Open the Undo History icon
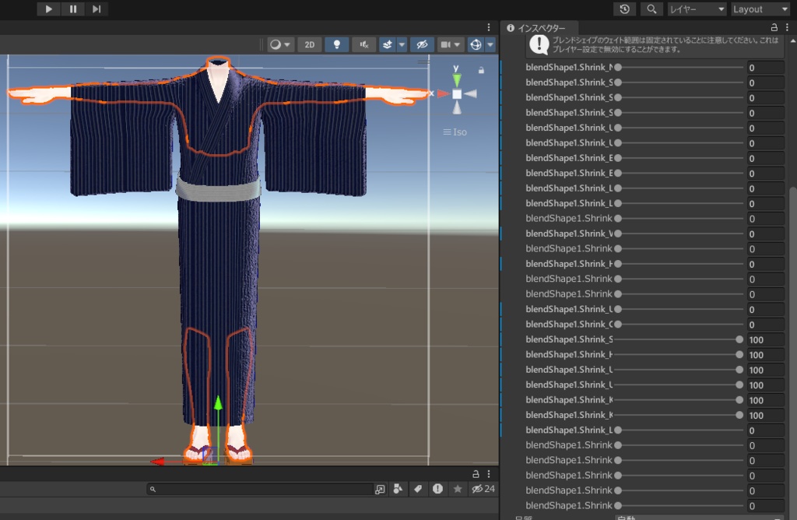Image resolution: width=797 pixels, height=520 pixels. tap(625, 9)
